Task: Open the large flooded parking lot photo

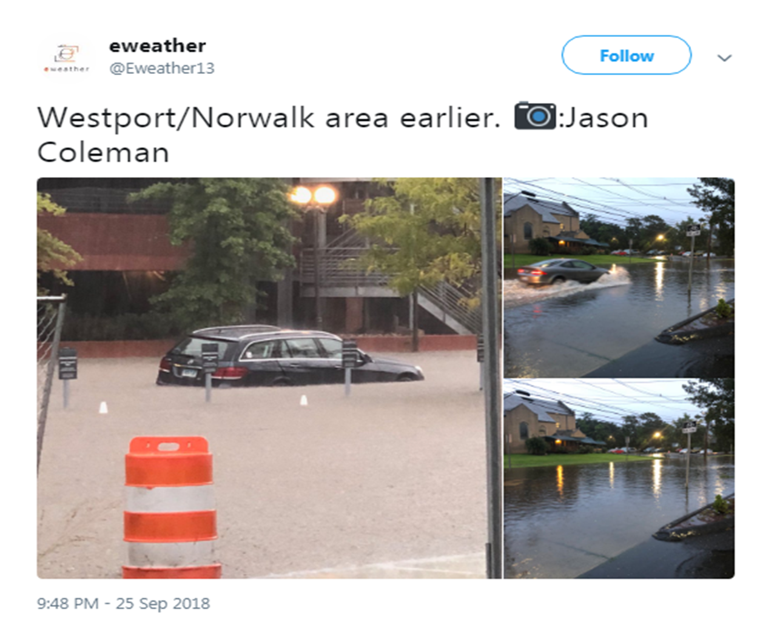Action: point(269,378)
